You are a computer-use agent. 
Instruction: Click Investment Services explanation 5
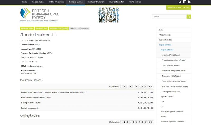[x=134, y=86]
